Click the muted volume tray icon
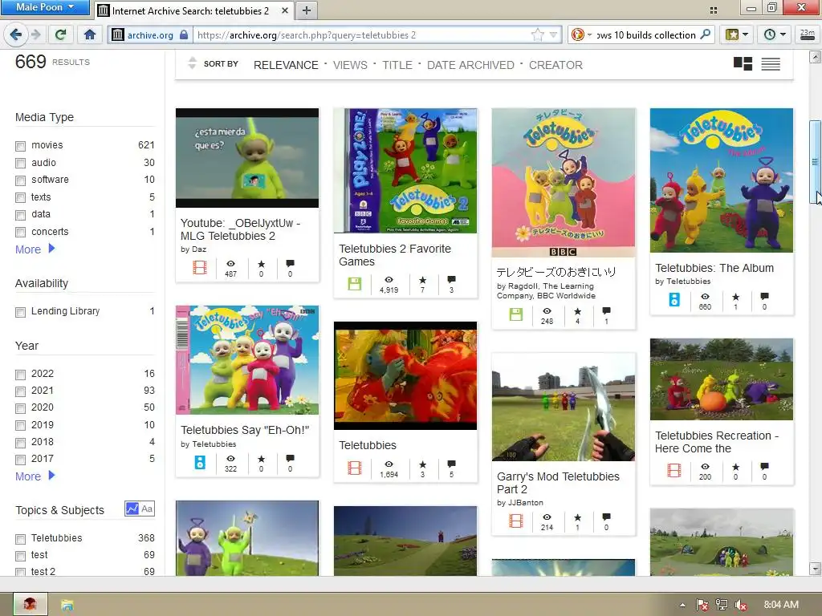Viewport: 822px width, 616px height. [x=741, y=605]
